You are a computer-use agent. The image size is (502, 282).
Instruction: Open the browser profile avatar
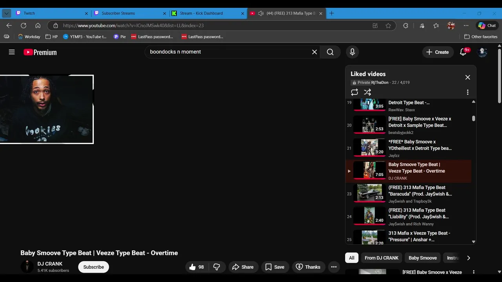[451, 25]
